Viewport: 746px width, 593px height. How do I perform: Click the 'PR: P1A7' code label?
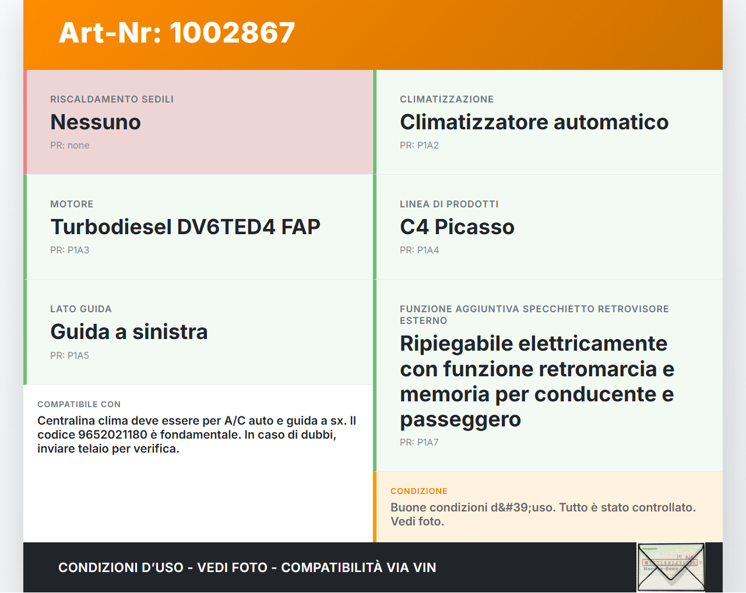pyautogui.click(x=419, y=443)
